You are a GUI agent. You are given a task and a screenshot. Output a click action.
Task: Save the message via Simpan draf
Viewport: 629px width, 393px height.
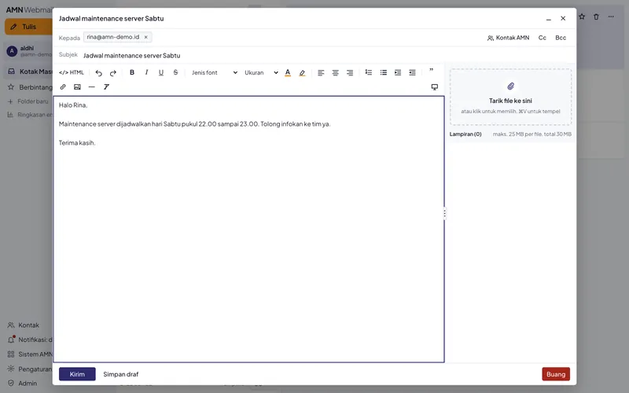(x=121, y=374)
